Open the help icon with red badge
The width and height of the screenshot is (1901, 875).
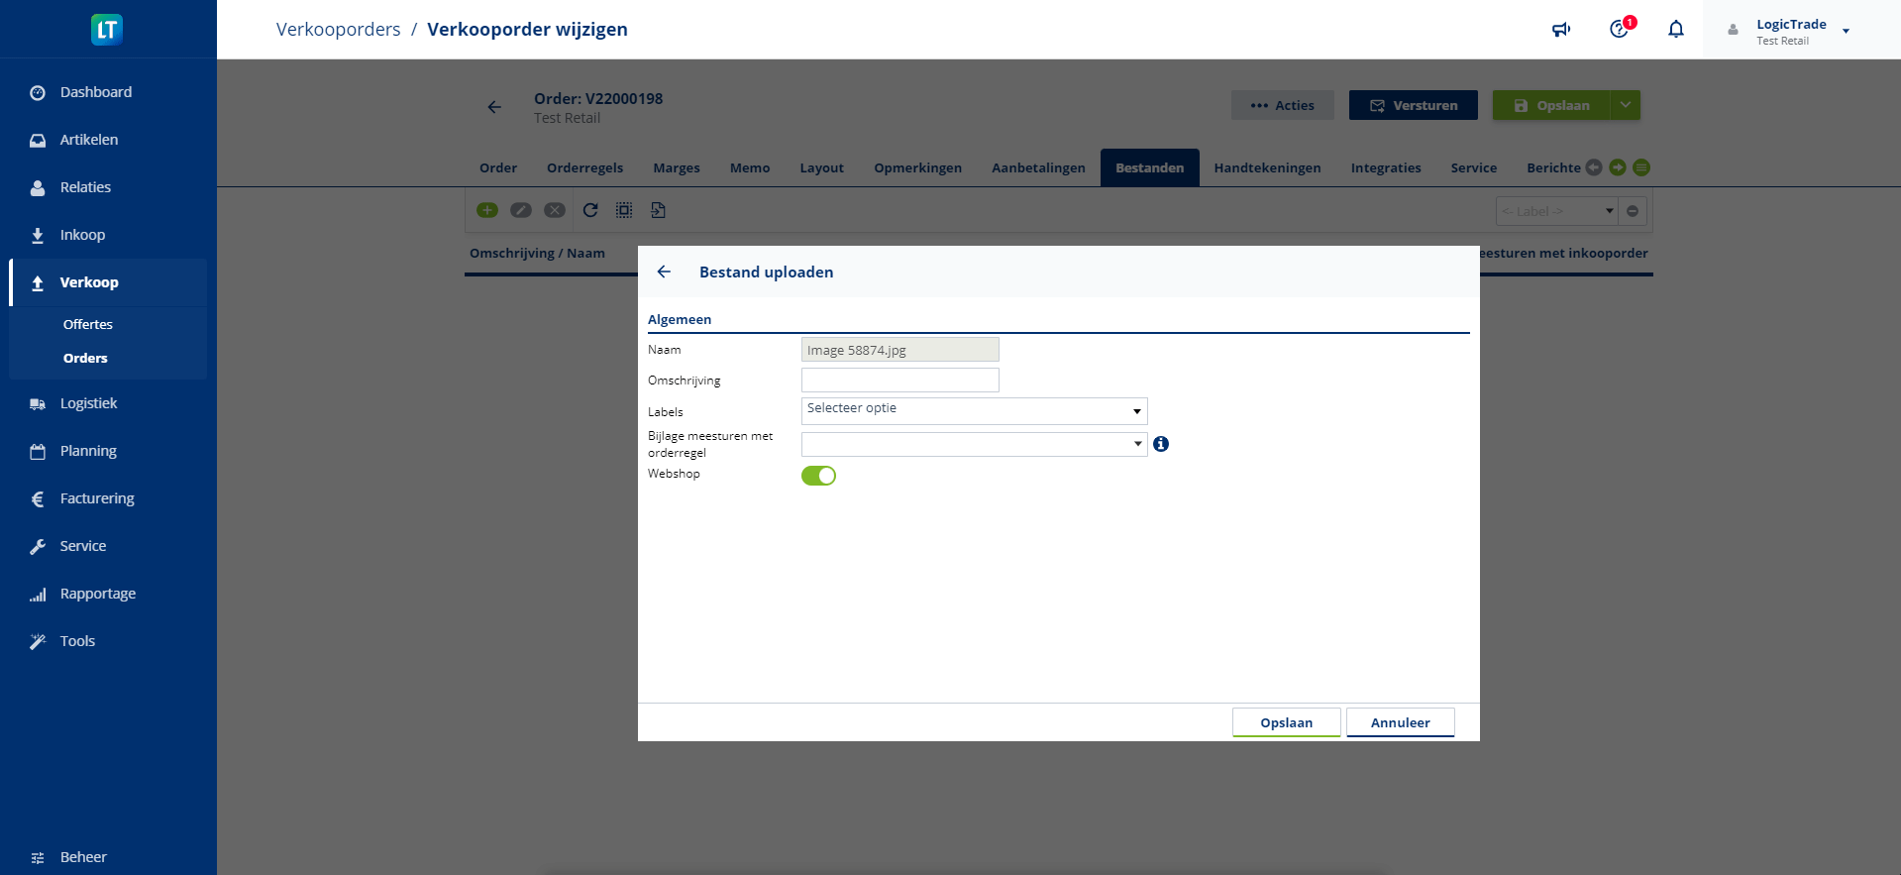pos(1619,30)
